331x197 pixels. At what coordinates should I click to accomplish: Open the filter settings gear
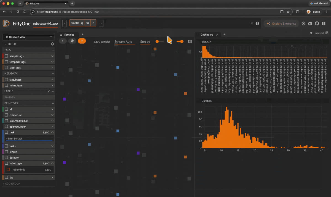pos(52,44)
